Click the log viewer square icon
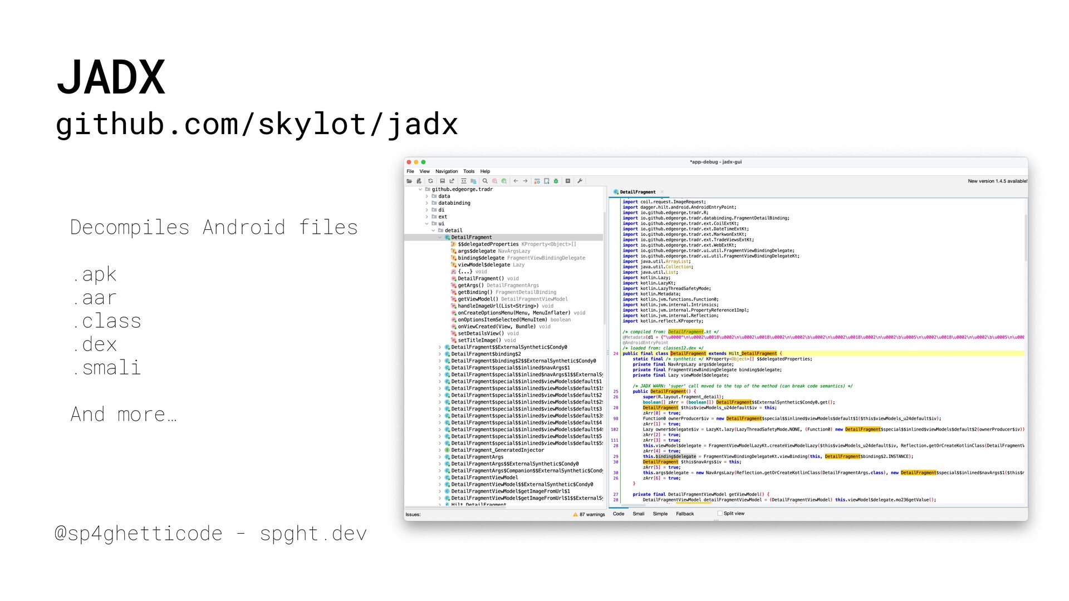The image size is (1069, 601). tap(568, 181)
